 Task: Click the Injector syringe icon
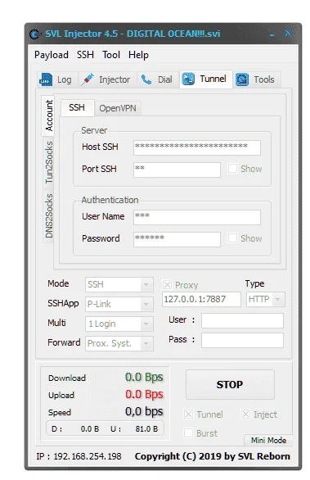(88, 79)
